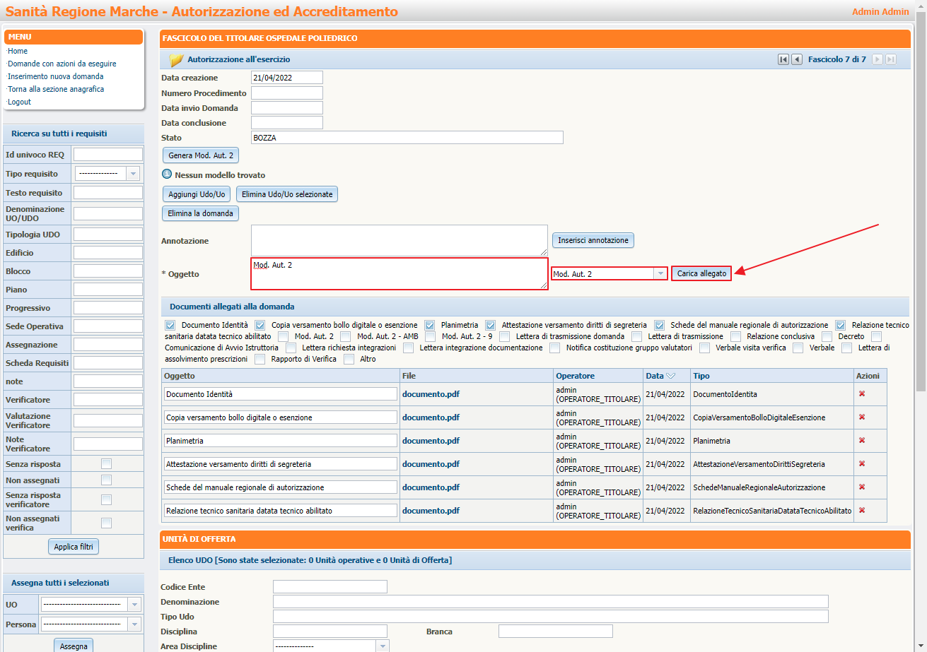Sort attachments by Data column arrow

coord(671,377)
